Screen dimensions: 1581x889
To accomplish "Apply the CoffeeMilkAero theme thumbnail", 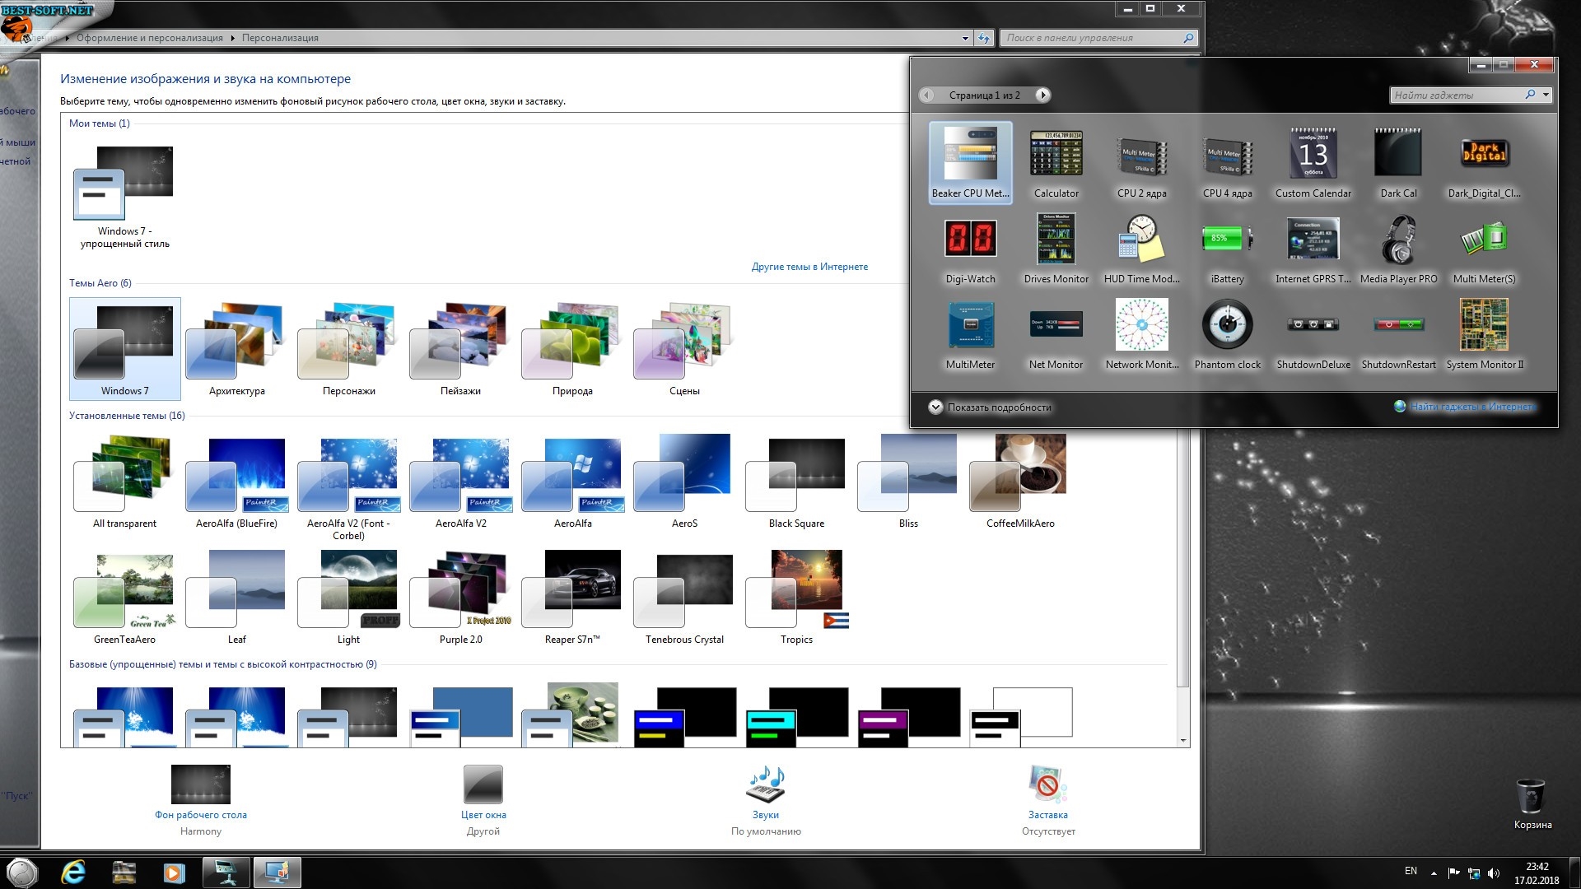I will [1019, 472].
